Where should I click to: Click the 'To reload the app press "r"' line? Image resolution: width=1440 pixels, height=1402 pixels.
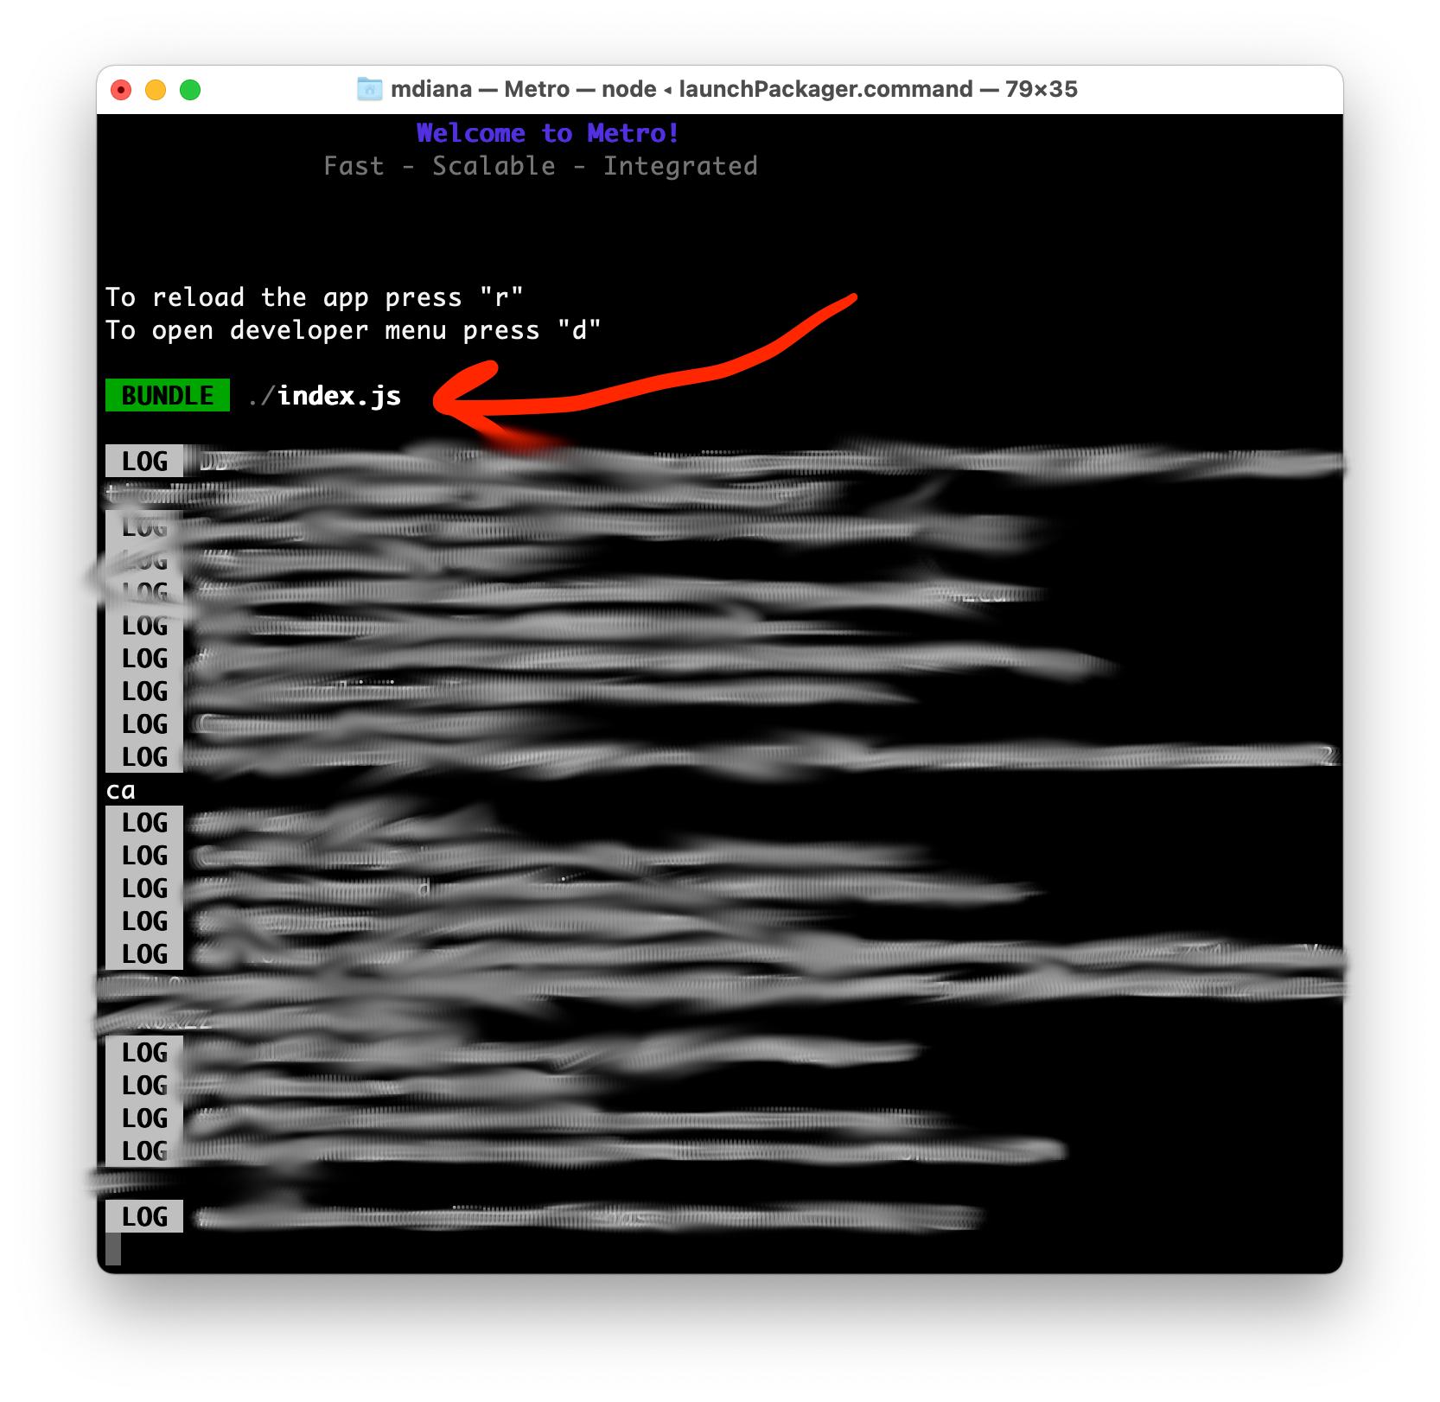(315, 297)
